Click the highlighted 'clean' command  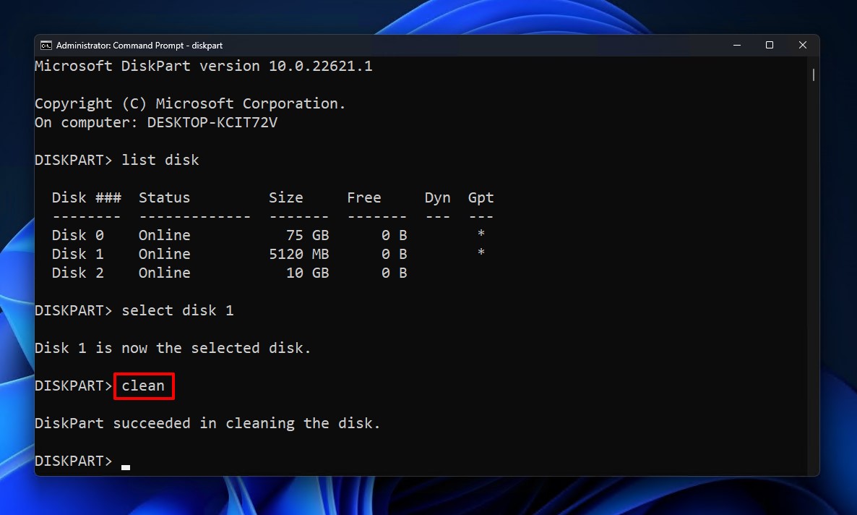pos(143,386)
